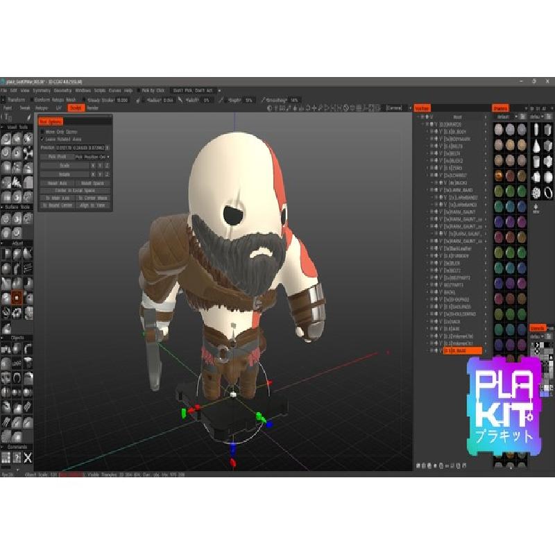Viewport: 555px width, 555px height.
Task: Toggle Leave Rotated Axis checkbox
Action: 42,139
